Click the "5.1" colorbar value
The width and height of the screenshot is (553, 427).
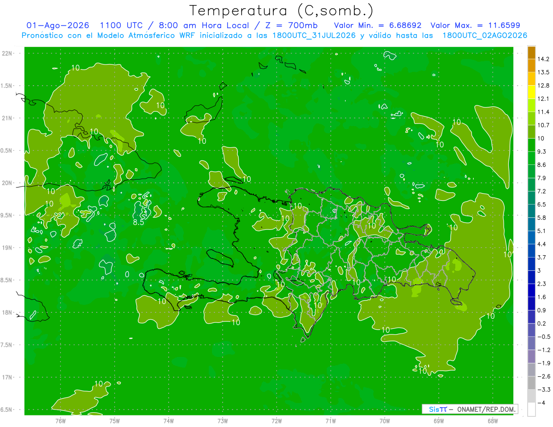point(542,231)
